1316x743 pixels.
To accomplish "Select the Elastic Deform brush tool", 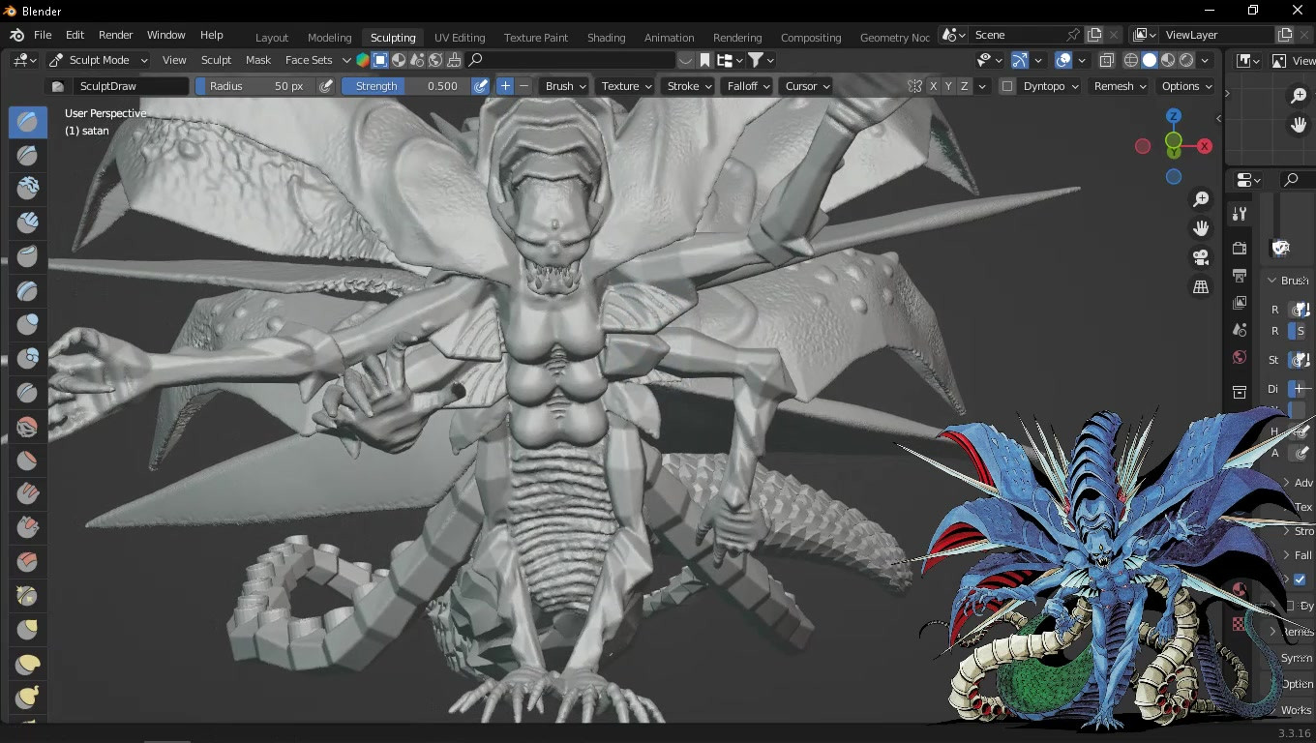I will pos(27,663).
